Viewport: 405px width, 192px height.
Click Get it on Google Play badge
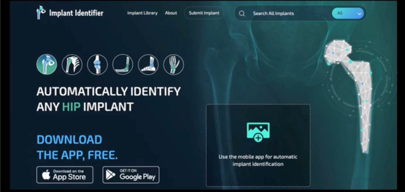point(131,175)
